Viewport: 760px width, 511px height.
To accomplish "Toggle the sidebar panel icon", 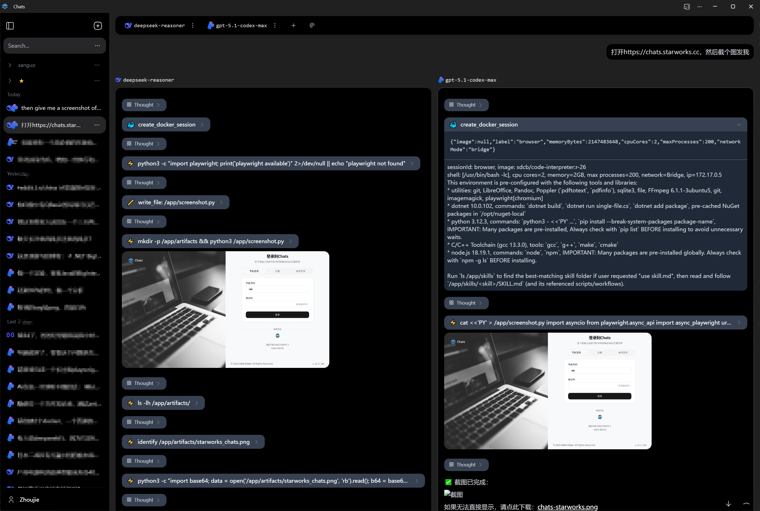I will point(10,26).
